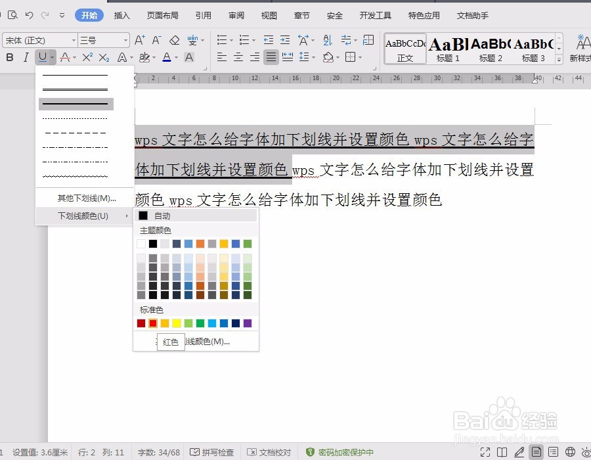Click word count 字数: 34/68

tap(159, 452)
